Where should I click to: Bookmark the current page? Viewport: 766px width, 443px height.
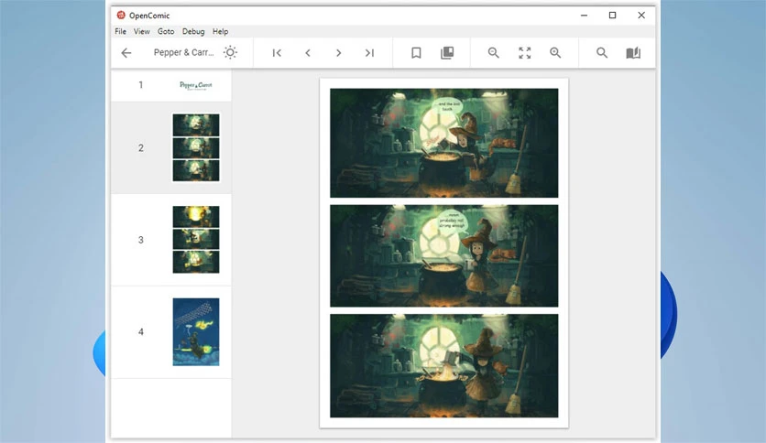[416, 53]
